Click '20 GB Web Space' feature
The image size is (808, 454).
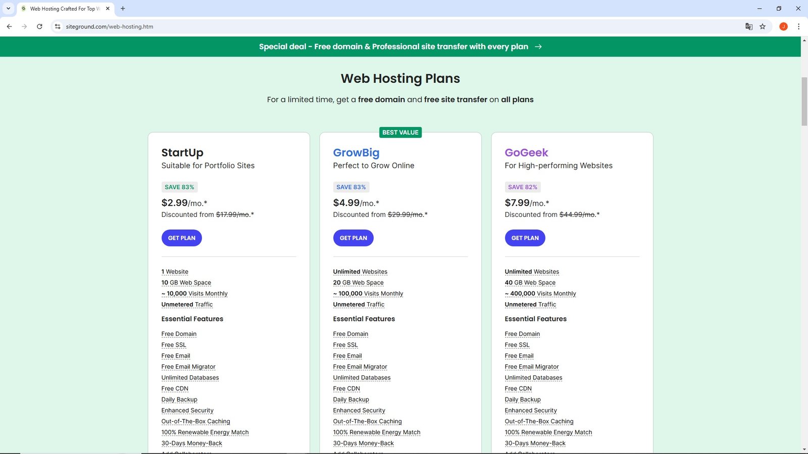(x=359, y=282)
